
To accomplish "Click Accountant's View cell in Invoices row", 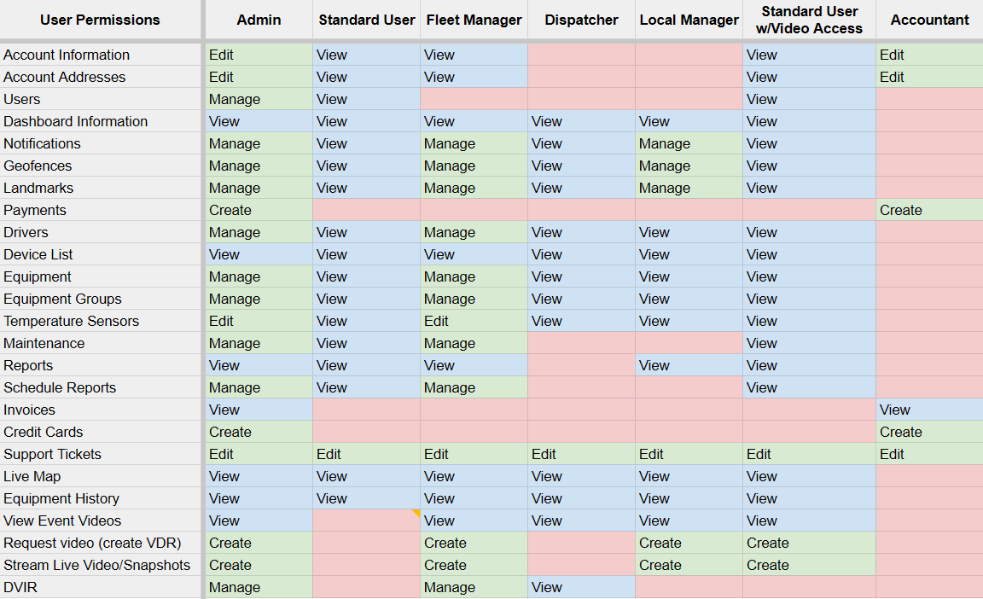I will (930, 410).
